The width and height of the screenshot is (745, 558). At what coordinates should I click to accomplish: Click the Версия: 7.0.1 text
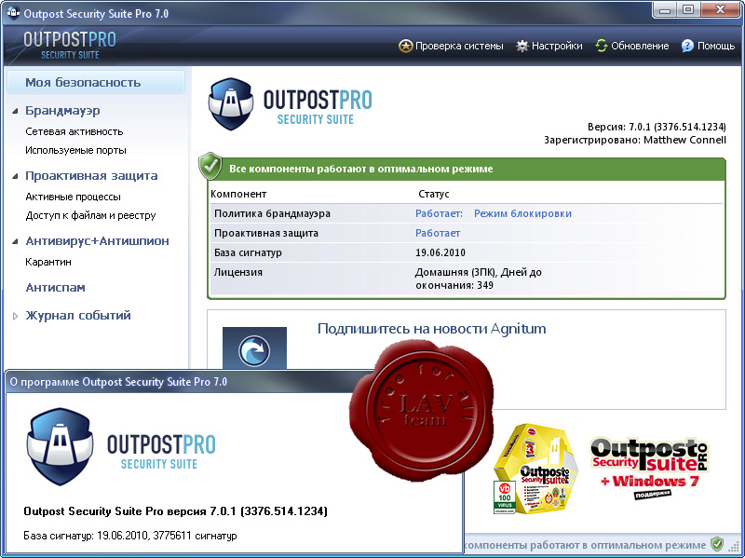[x=657, y=127]
